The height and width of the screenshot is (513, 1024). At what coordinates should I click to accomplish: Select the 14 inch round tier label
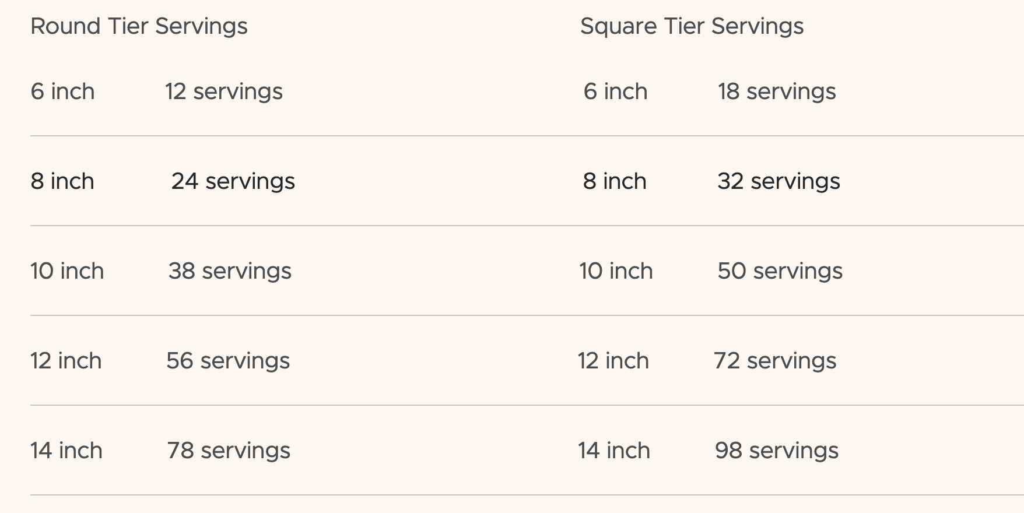(66, 451)
